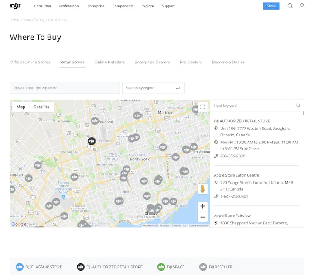Open the site search magnifier icon
The image size is (314, 275).
[x=290, y=6]
